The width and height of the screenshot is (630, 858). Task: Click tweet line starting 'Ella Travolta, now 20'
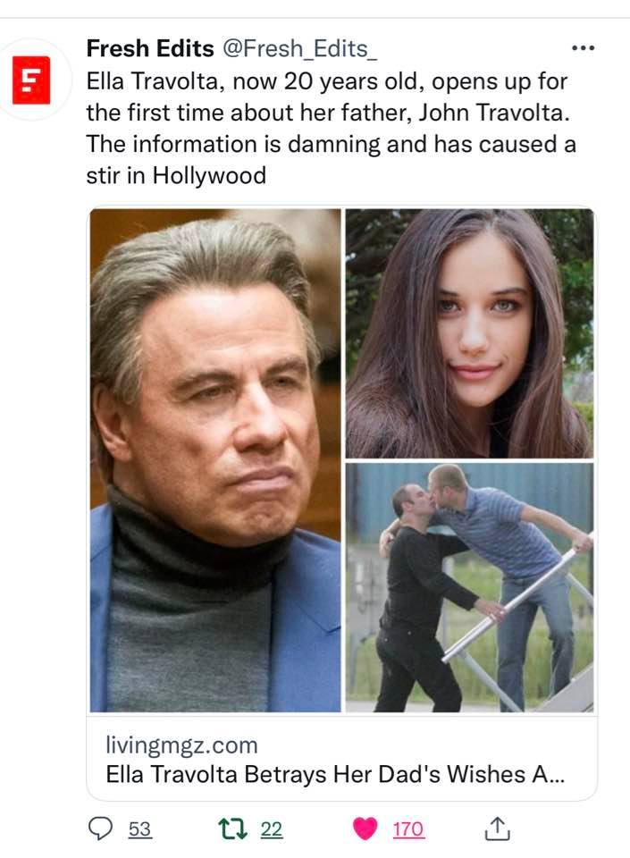pyautogui.click(x=327, y=82)
